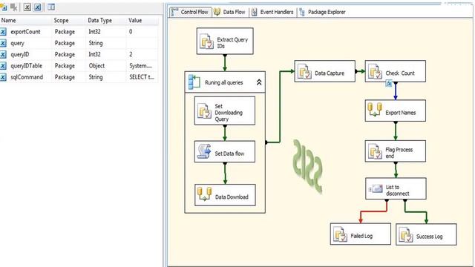Viewport: 475px width, 267px height.
Task: Click Int32 data type of exportCount row
Action: click(94, 32)
